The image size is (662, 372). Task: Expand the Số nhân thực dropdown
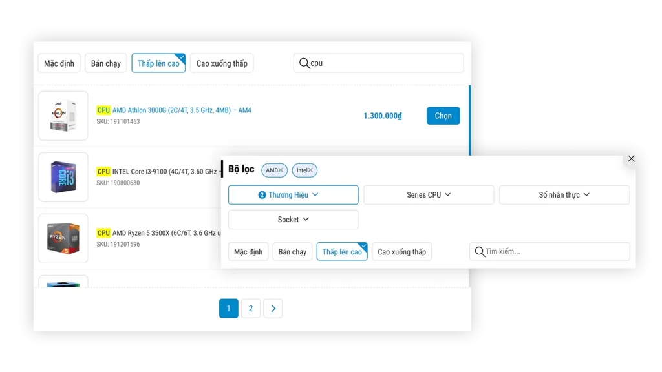[564, 195]
